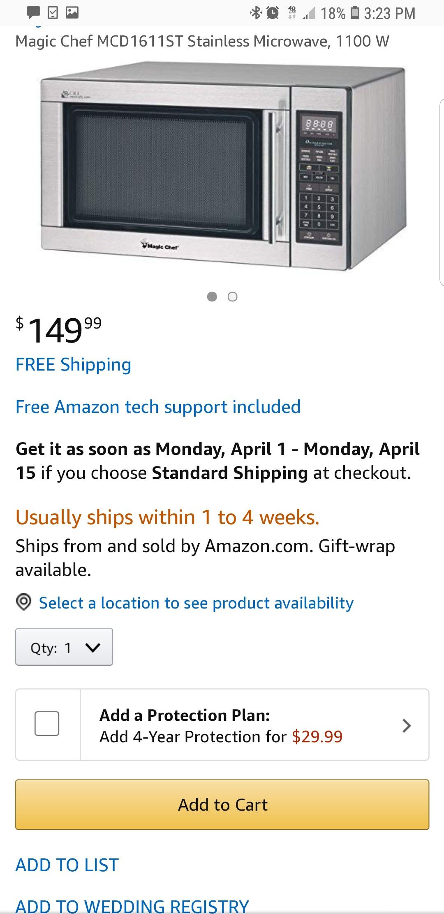Tap the 4G LTE signal icon
The height and width of the screenshot is (914, 444).
coord(292,13)
